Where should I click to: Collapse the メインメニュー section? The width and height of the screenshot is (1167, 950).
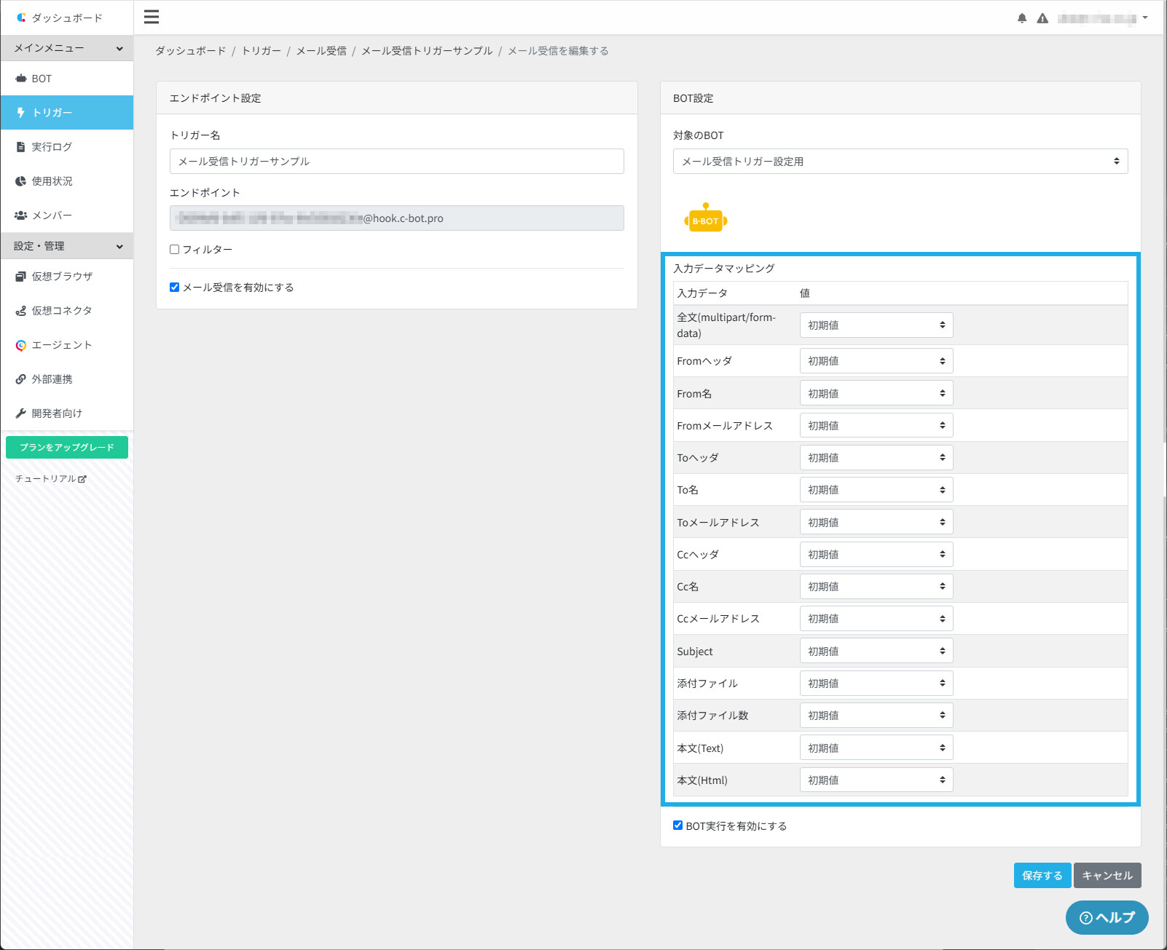pyautogui.click(x=67, y=48)
